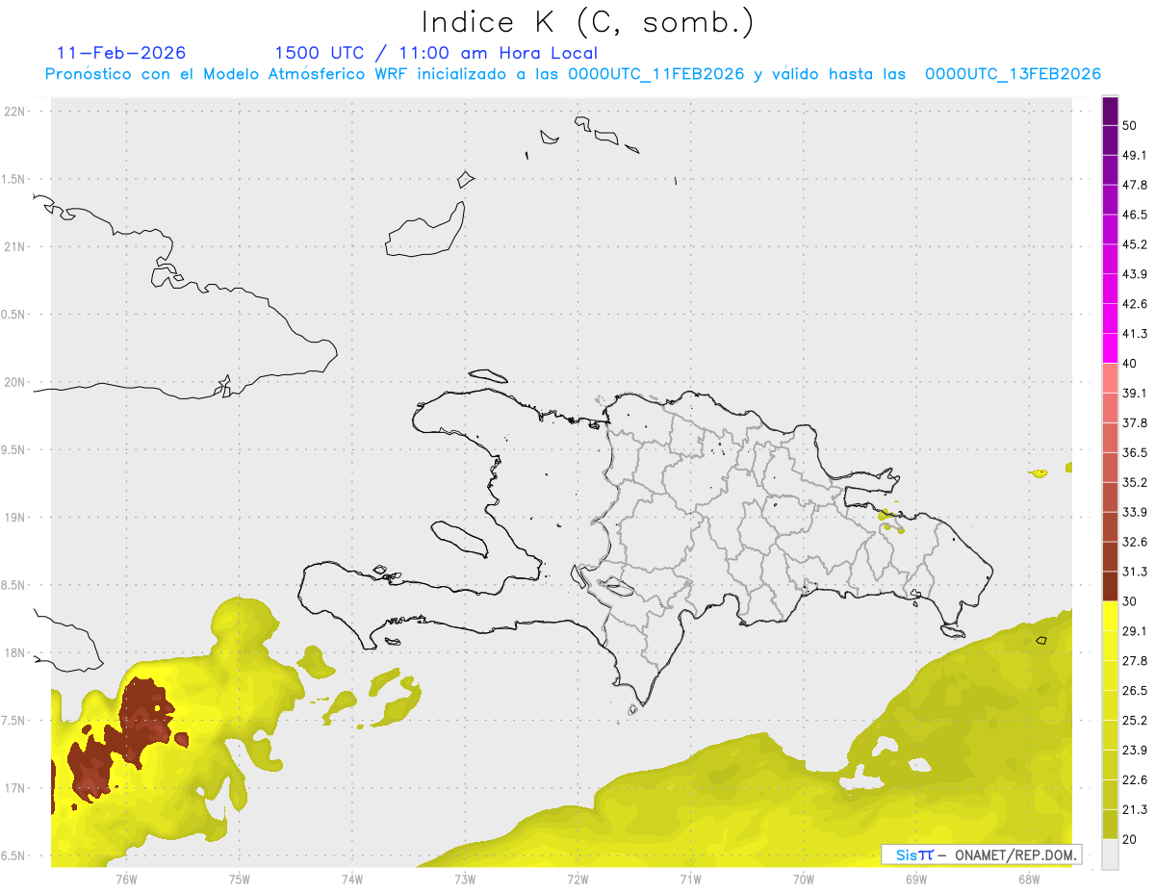Click the '21N' latitude label
1155x892 pixels.
click(x=15, y=246)
